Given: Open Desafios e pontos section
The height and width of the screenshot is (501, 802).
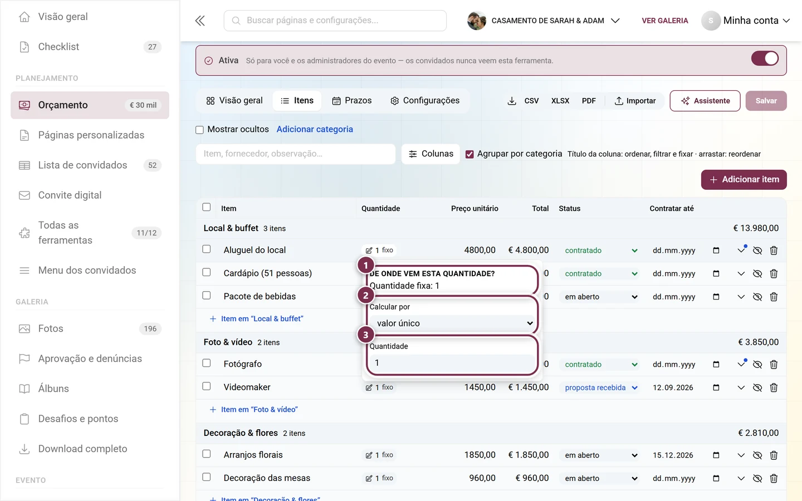Looking at the screenshot, I should coord(90,419).
